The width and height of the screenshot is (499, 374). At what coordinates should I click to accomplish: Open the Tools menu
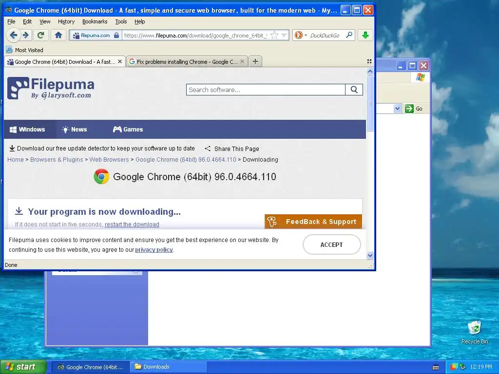(121, 21)
